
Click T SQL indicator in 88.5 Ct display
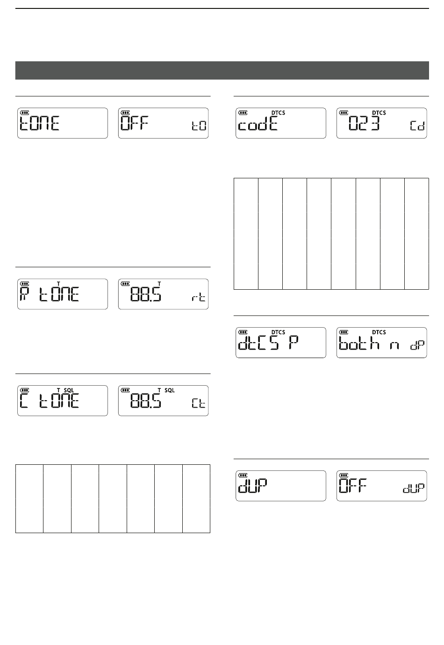166,390
